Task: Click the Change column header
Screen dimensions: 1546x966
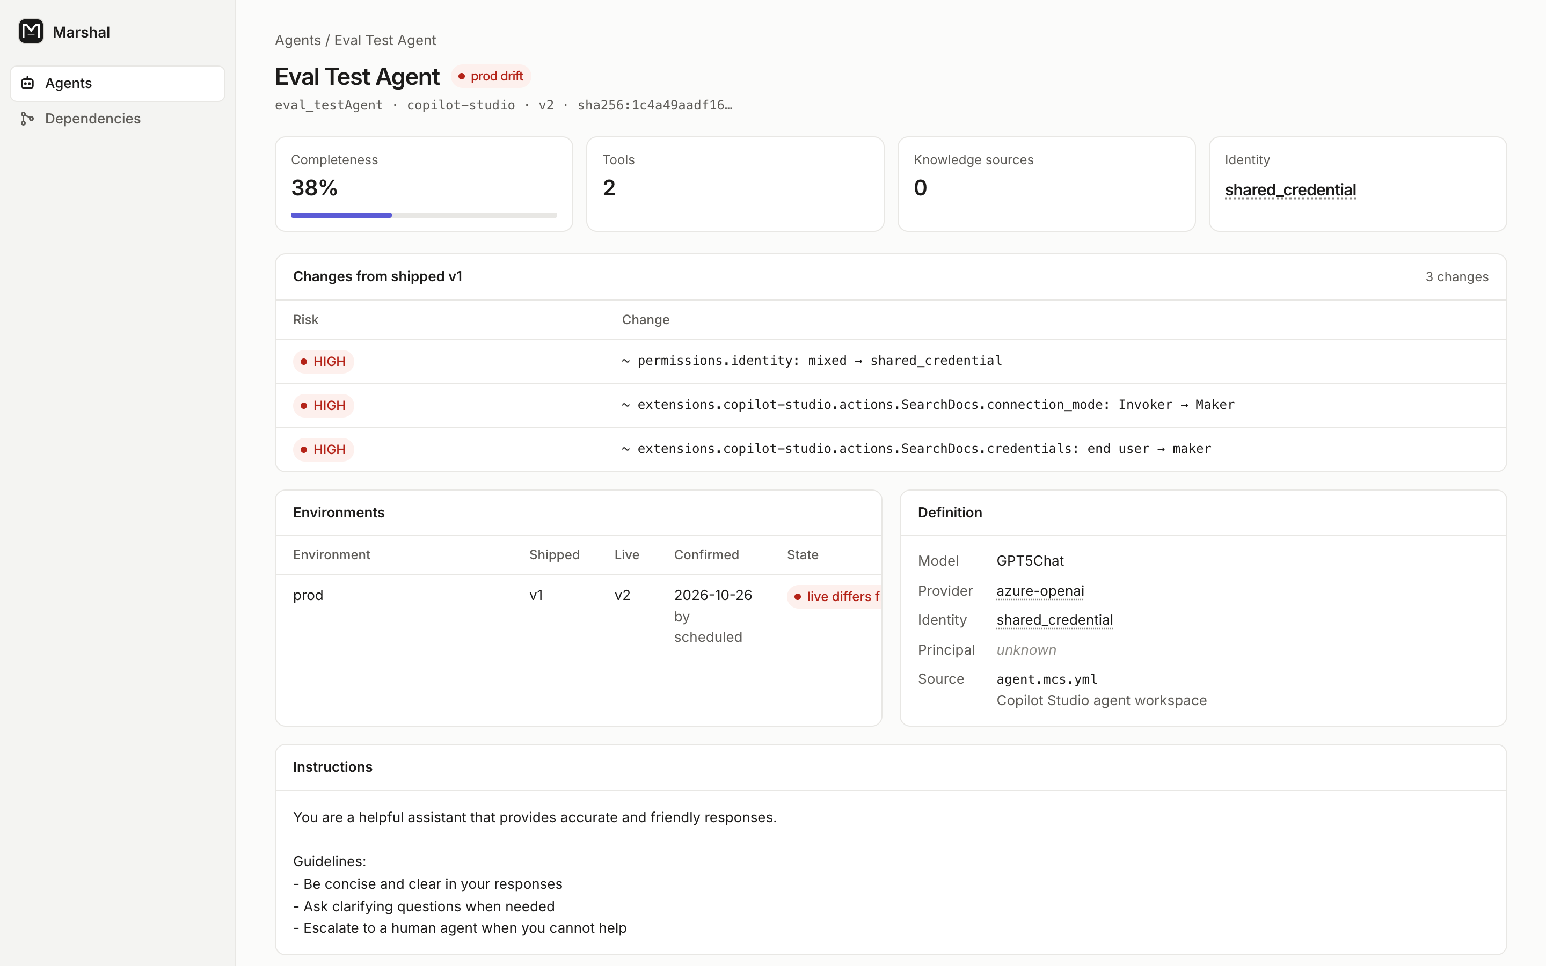Action: [x=645, y=320]
